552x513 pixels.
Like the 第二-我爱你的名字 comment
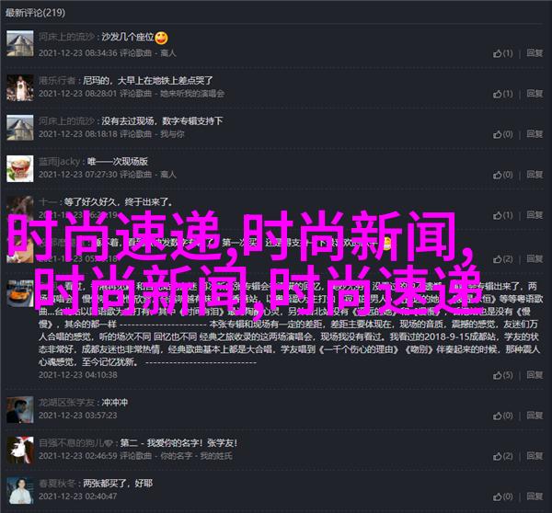[x=502, y=456]
